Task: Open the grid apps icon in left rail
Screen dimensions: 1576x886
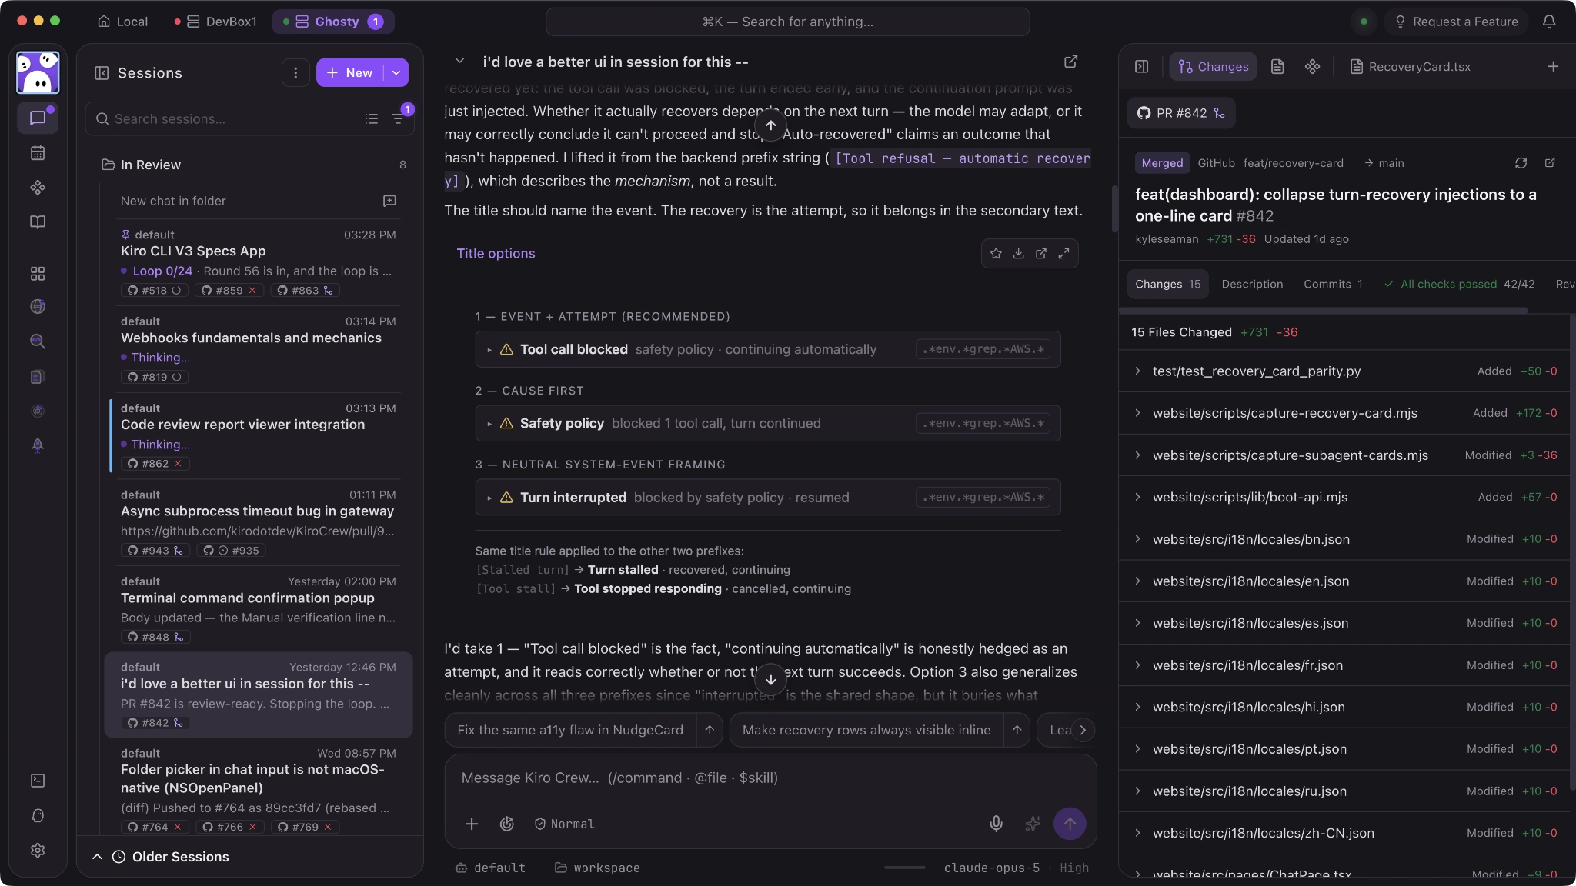Action: (38, 274)
